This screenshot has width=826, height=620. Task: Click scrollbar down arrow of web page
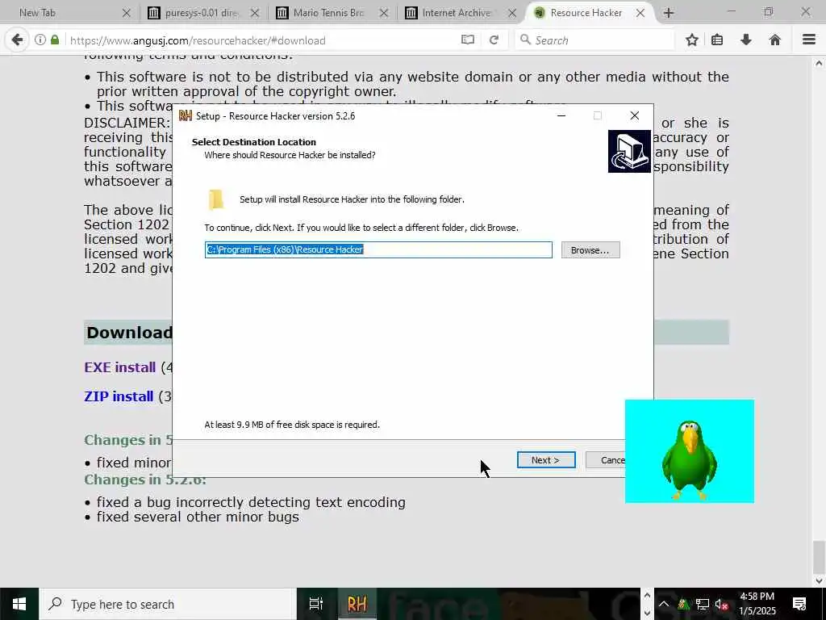[818, 580]
